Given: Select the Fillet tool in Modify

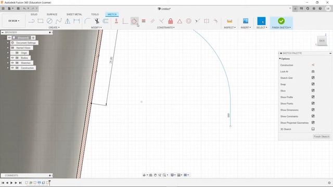Looking at the screenshot, I should point(87,21).
